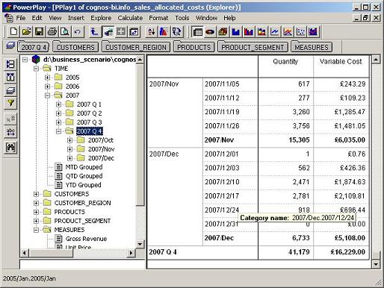Switch to crosstab display icon
Image resolution: width=384 pixels, height=288 pixels.
(197, 31)
